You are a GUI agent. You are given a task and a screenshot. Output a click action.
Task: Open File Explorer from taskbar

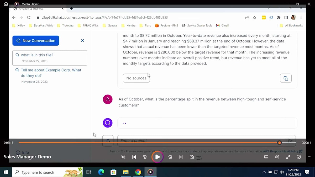click(x=126, y=172)
